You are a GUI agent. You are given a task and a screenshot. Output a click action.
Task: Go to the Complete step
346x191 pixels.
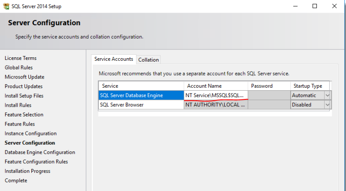pos(16,181)
